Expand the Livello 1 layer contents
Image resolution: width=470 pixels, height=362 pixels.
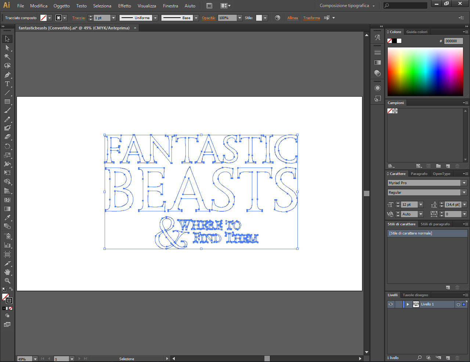point(408,304)
